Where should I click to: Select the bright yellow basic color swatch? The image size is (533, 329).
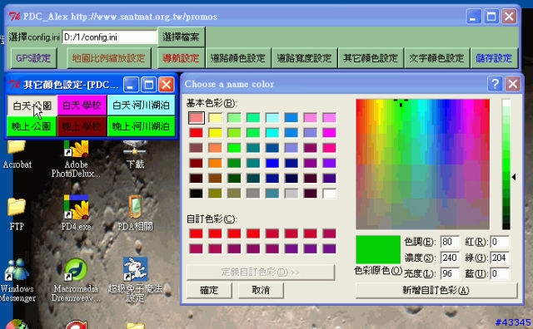click(215, 133)
